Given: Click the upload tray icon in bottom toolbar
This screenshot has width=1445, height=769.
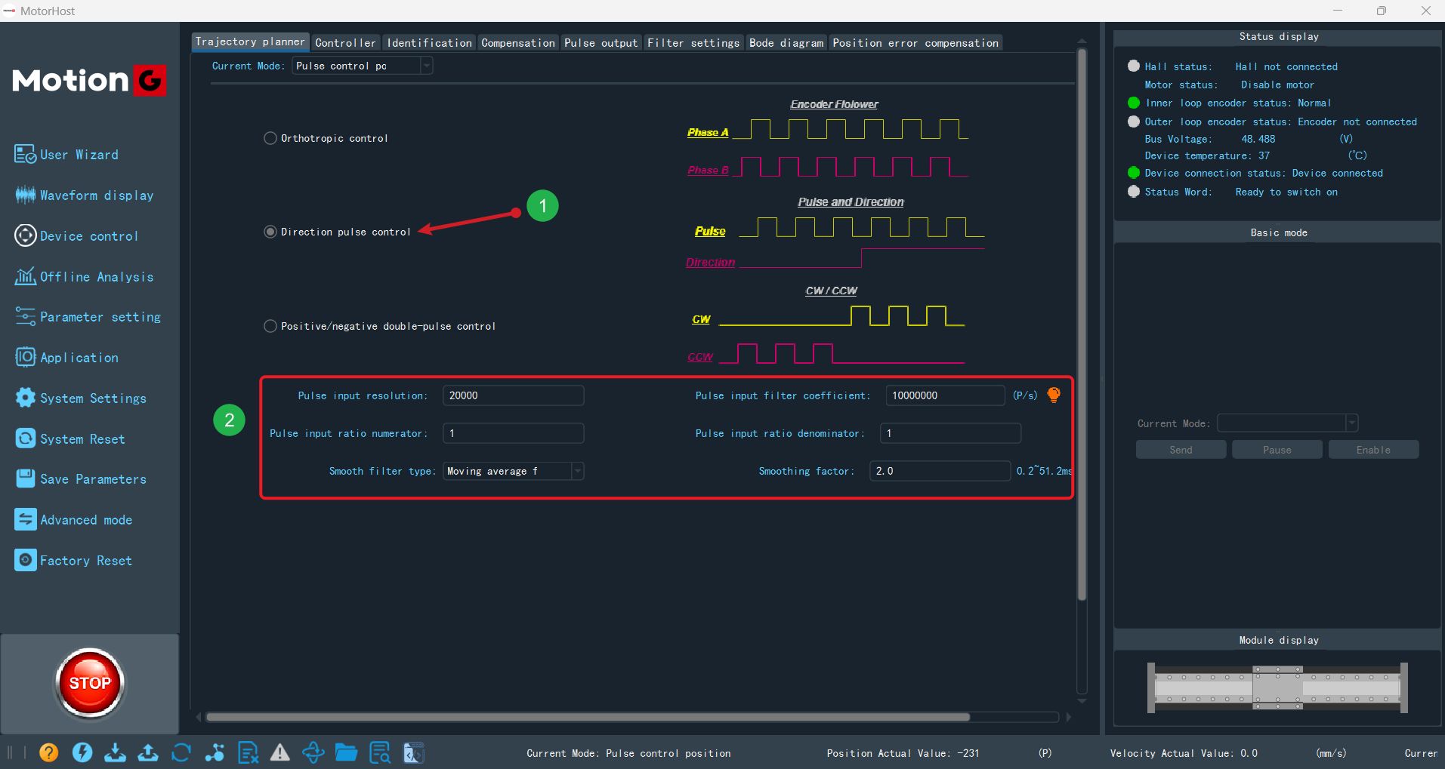Looking at the screenshot, I should coord(148,752).
